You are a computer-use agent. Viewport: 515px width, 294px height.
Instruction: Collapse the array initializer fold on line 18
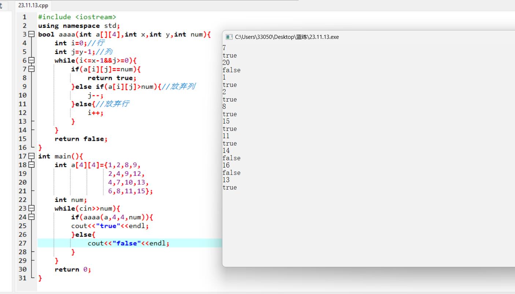31,165
